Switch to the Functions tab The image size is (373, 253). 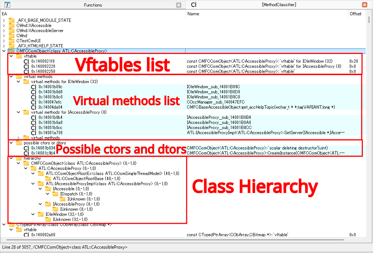93,5
